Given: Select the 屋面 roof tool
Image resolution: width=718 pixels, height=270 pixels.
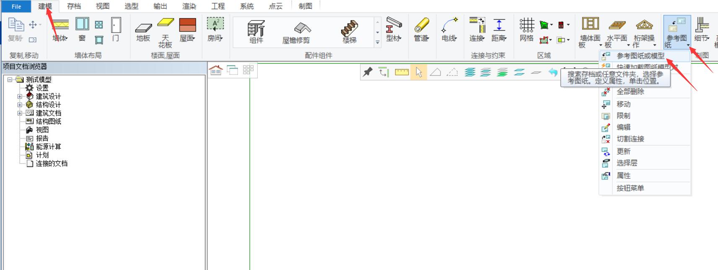Looking at the screenshot, I should click(x=187, y=30).
